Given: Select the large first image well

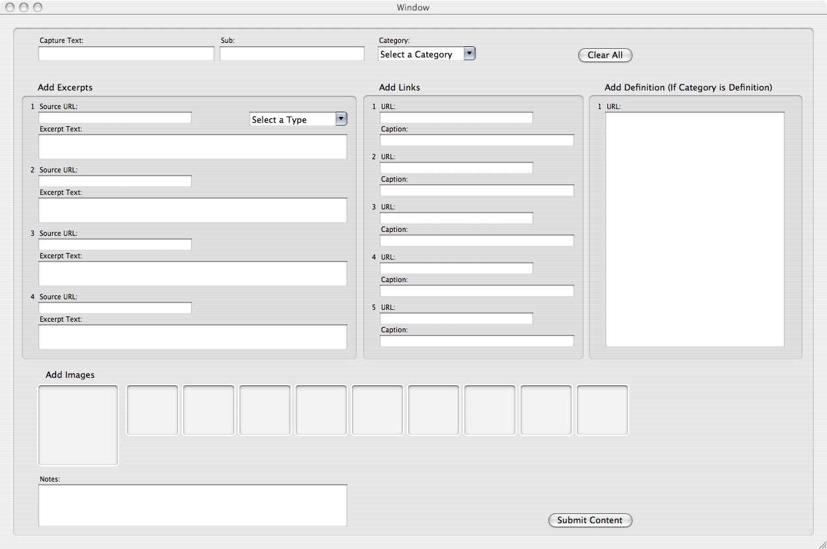Looking at the screenshot, I should coord(78,425).
